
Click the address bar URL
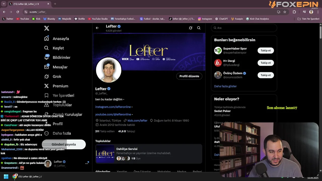pos(38,12)
